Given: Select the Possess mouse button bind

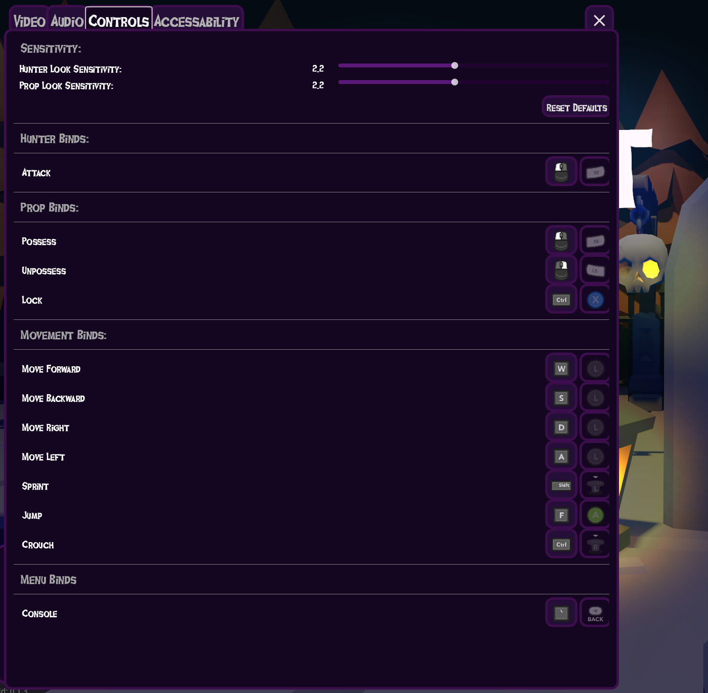Looking at the screenshot, I should pos(561,240).
